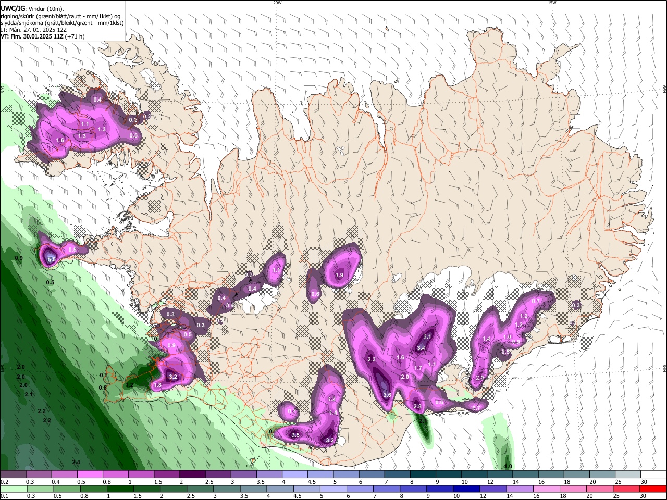
Task: Pick the pink rain-legend swatch between 16 and 18
Action: tap(547, 489)
